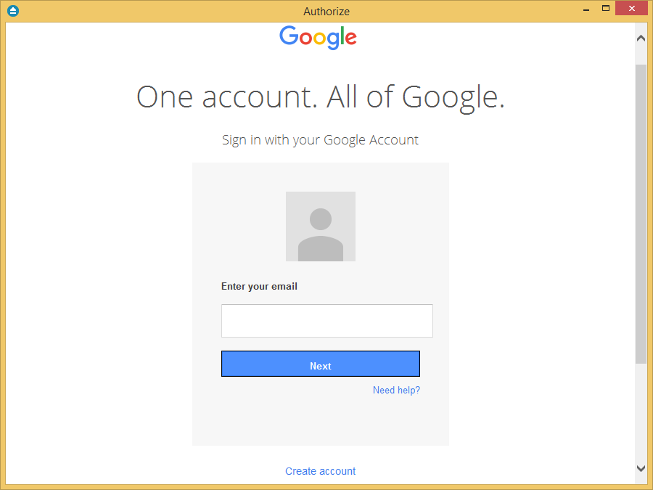Click the Google logo
The image size is (653, 490).
(318, 38)
